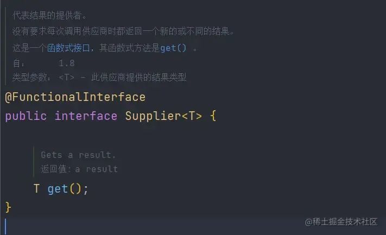Viewport: 386px width, 235px height.
Task: Click the opening curly brace after Supplier<T>
Action: tap(213, 116)
